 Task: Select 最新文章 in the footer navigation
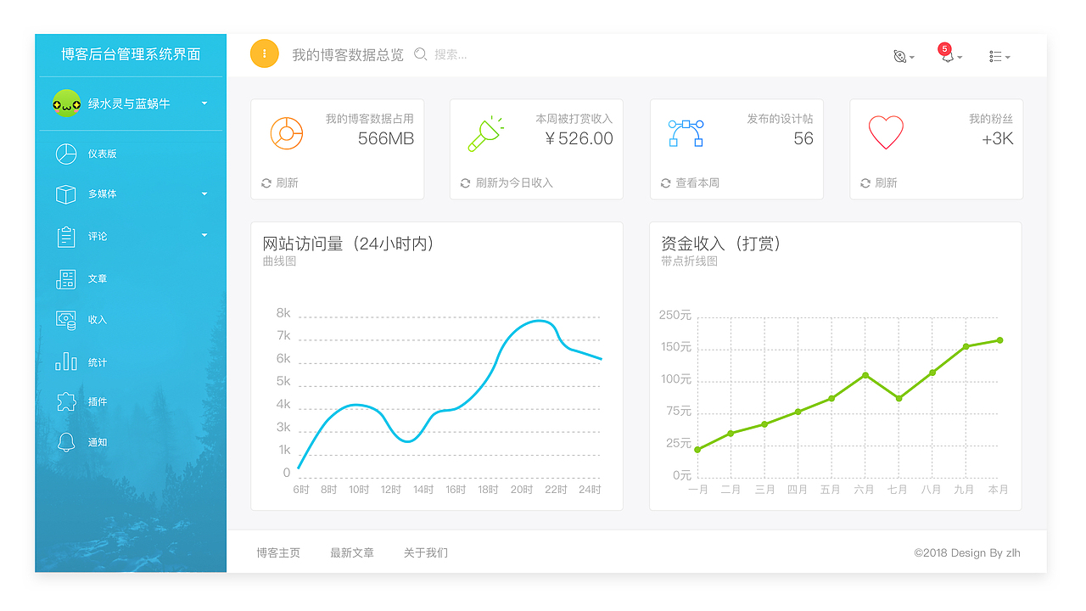pos(352,552)
